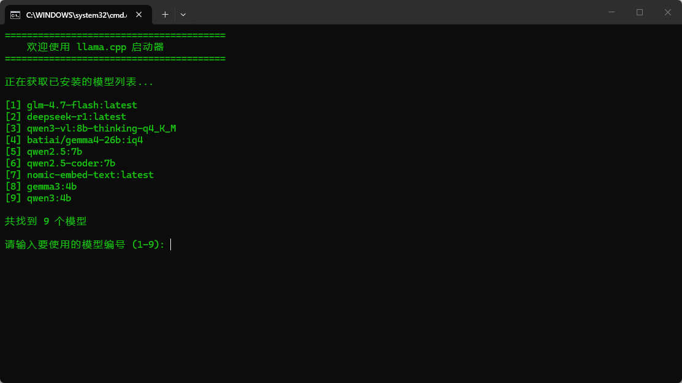The image size is (682, 383).
Task: Click the text batiai/gemma4-26b:iq4
Action: tap(85, 140)
